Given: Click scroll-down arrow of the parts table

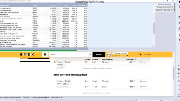Looking at the screenshot, I should [154, 47].
